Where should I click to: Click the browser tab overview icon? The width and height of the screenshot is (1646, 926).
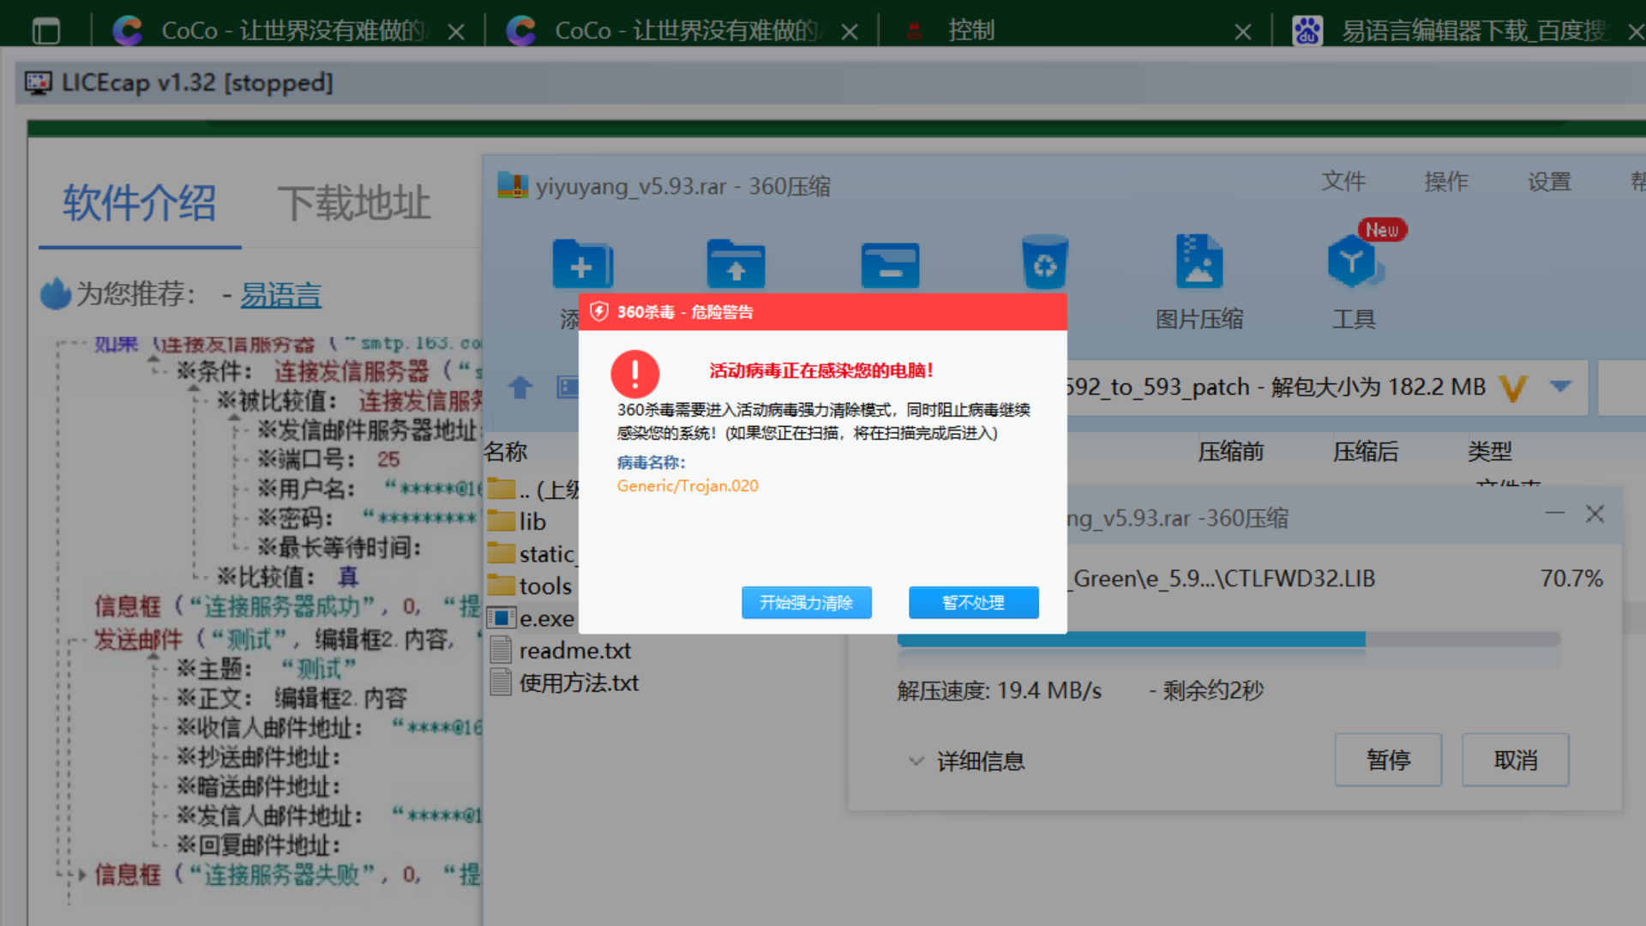pos(46,31)
